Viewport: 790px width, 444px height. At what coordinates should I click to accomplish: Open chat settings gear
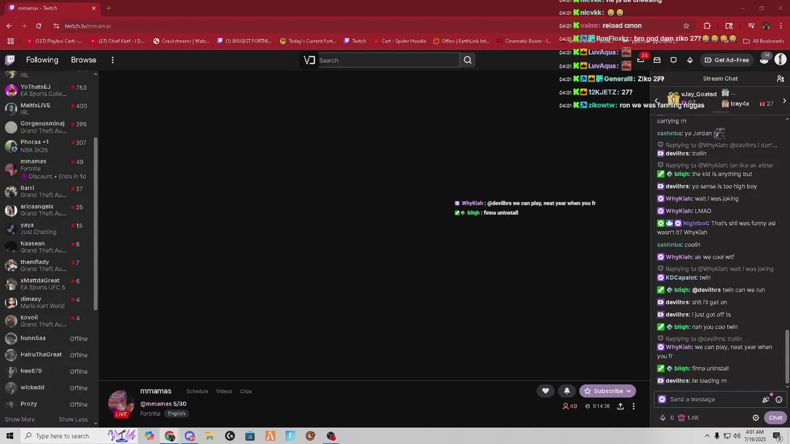755,417
